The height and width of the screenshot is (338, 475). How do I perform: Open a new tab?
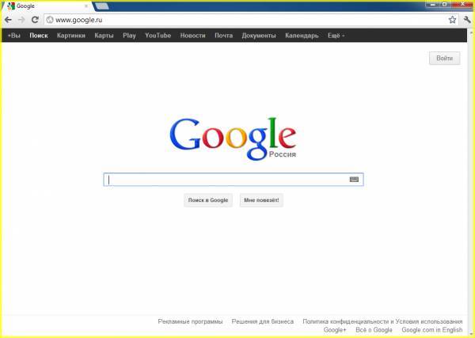pos(102,6)
